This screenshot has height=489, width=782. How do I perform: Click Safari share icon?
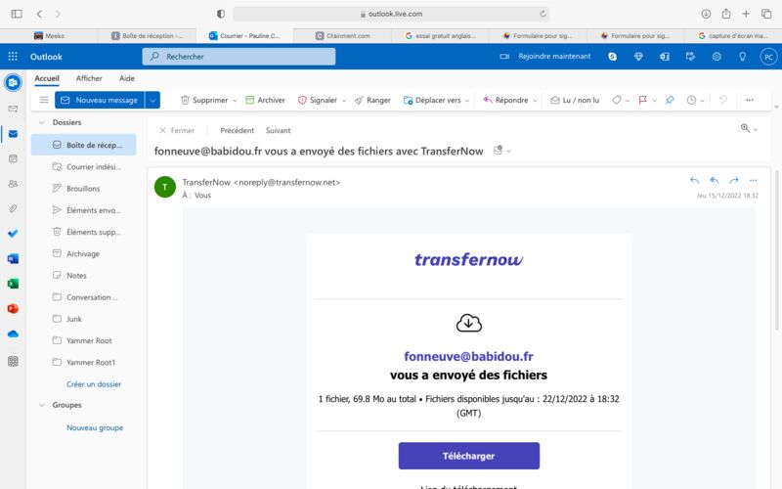pyautogui.click(x=726, y=14)
